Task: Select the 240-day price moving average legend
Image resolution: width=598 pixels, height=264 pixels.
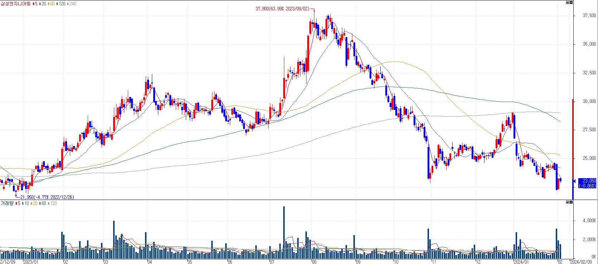Action: [x=71, y=4]
